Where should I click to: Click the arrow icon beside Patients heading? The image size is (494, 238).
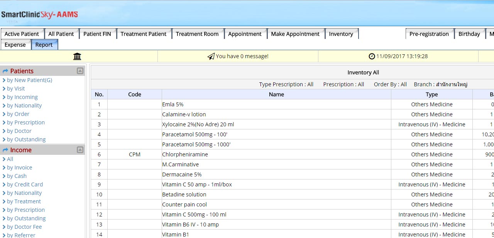[5, 71]
